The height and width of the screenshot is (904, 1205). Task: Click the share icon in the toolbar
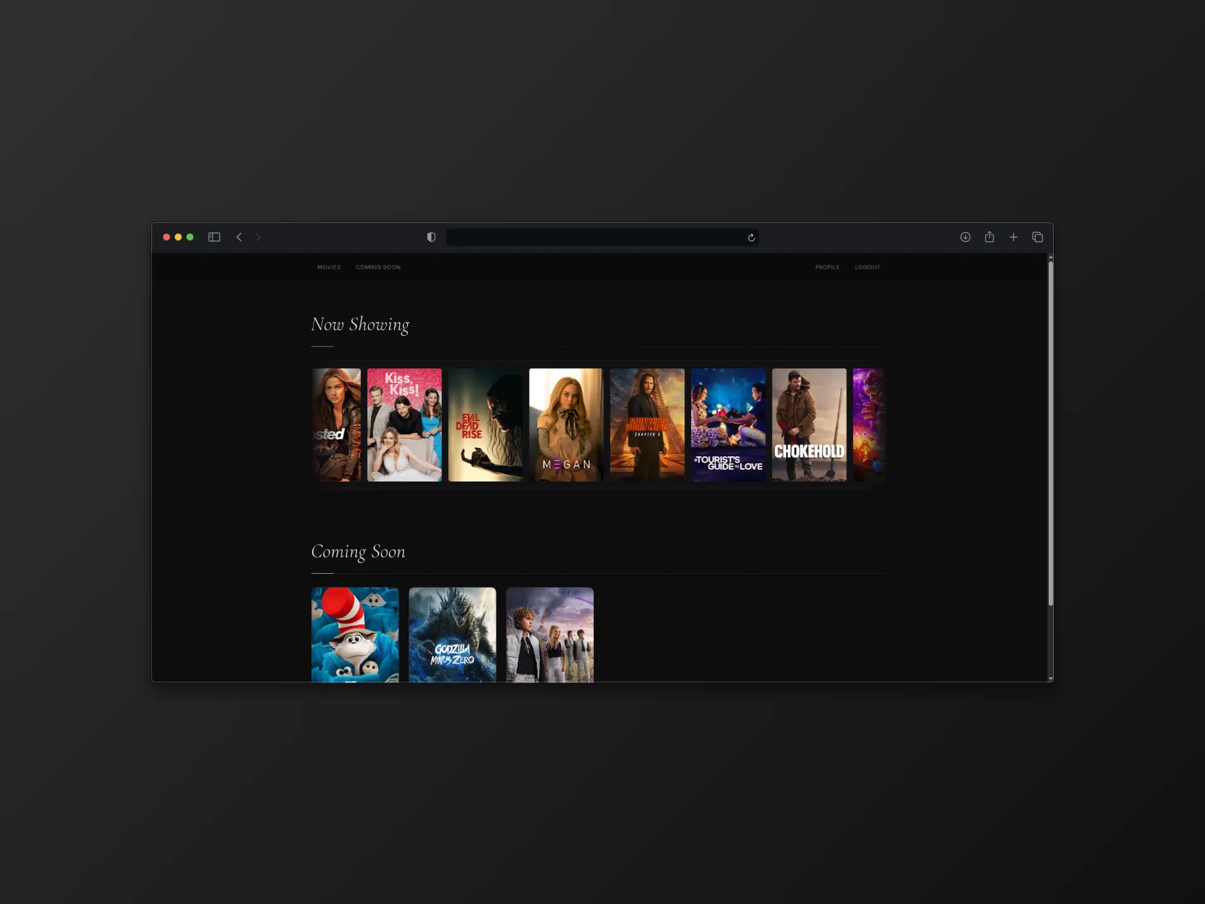[x=990, y=237]
